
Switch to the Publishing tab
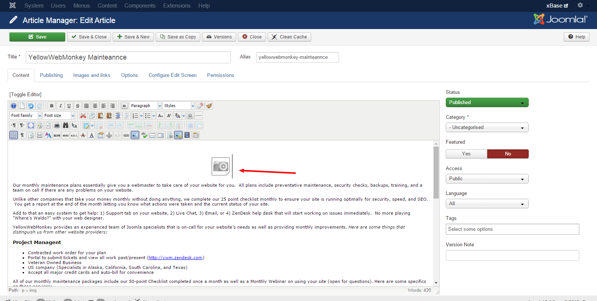click(51, 75)
